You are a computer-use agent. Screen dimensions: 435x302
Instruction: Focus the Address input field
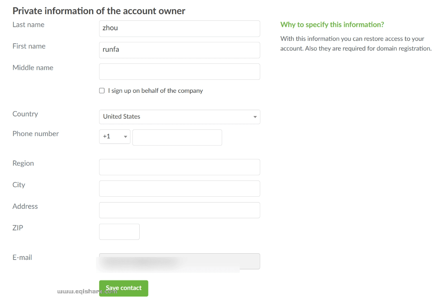[179, 210]
